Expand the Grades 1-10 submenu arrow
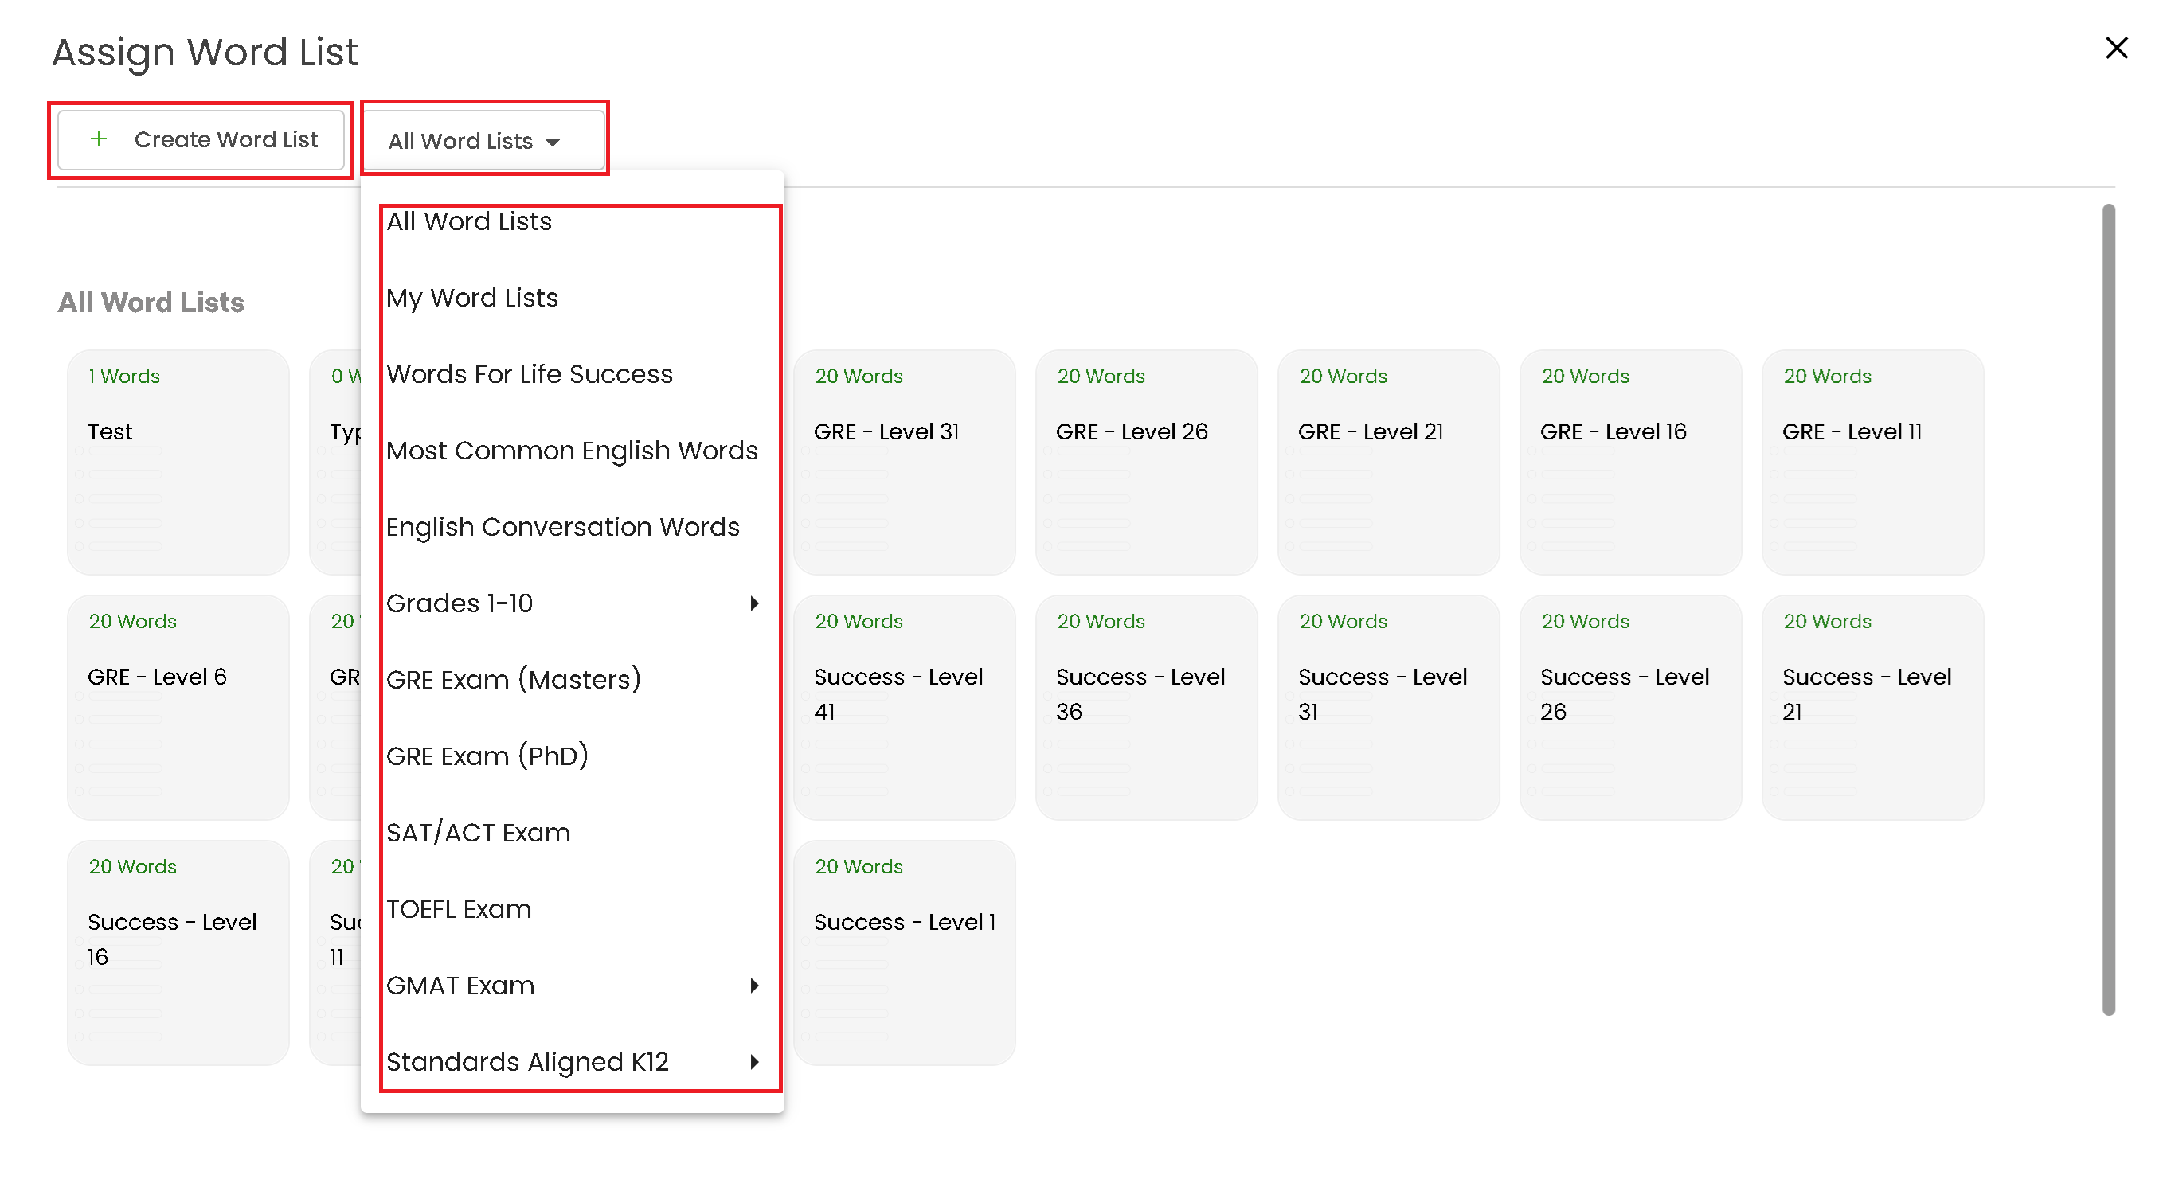Viewport: 2167px width, 1187px height. point(754,603)
